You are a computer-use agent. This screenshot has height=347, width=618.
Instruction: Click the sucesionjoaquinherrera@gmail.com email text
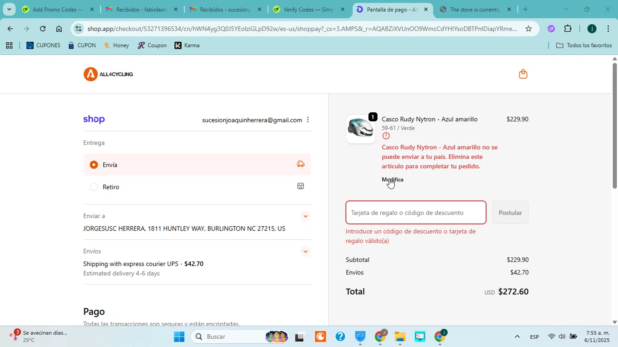(252, 120)
